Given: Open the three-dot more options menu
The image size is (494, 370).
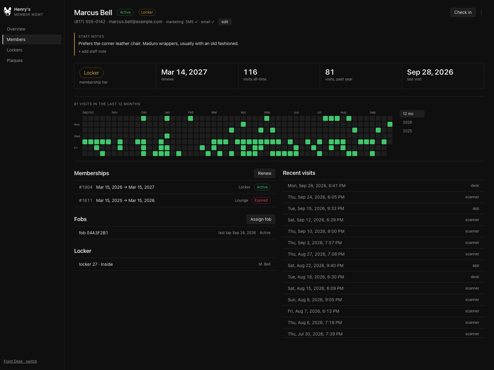Looking at the screenshot, I should click(x=481, y=12).
